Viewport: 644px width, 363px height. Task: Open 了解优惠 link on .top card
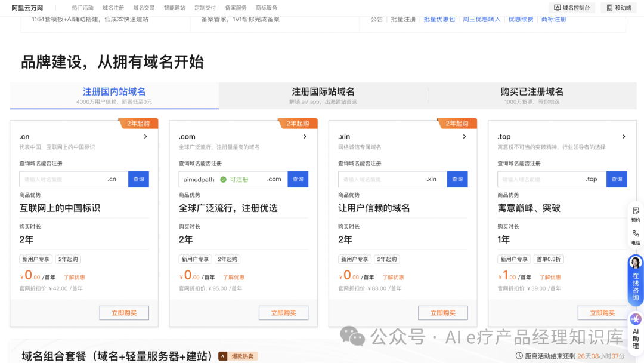[550, 278]
